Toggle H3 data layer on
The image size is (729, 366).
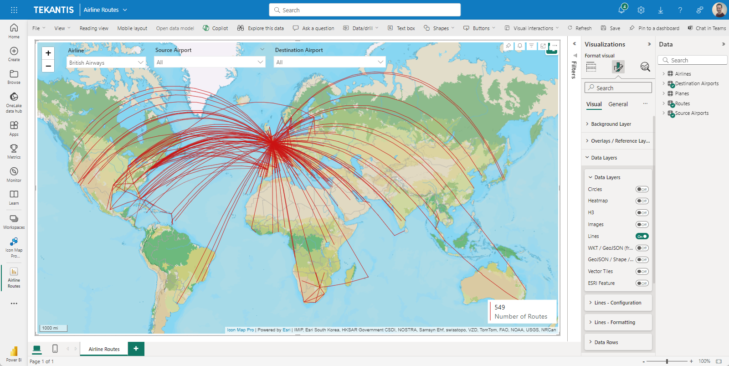642,213
